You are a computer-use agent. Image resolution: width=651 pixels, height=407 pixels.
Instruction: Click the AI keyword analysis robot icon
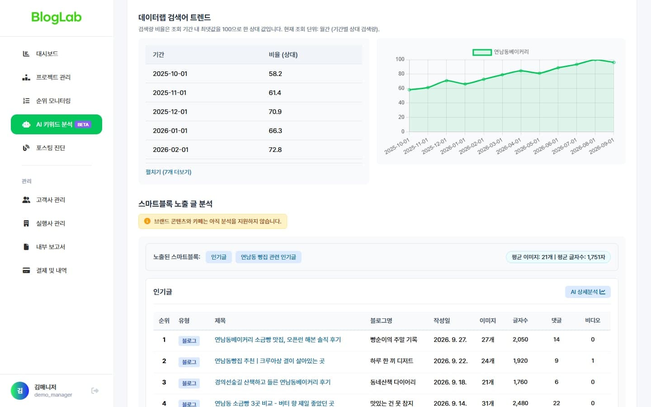(x=26, y=124)
